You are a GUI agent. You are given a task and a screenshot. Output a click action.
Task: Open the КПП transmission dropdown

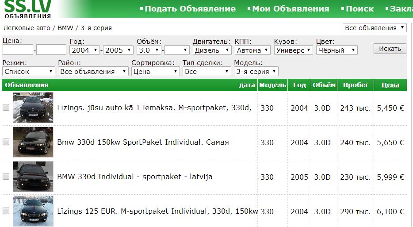pyautogui.click(x=252, y=50)
